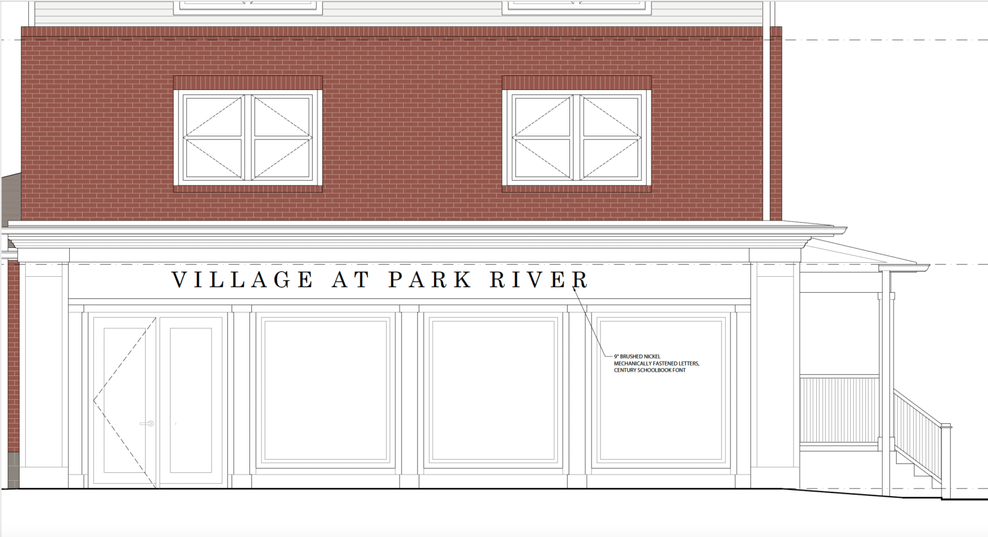Click the word AT in the sign
988x537 pixels.
point(351,280)
